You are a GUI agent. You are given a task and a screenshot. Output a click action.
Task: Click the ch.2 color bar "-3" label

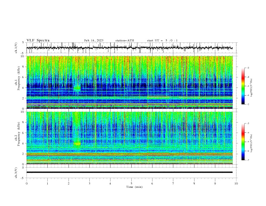248,124
